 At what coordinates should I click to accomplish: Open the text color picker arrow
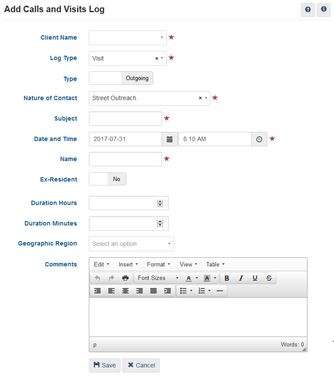(196, 278)
